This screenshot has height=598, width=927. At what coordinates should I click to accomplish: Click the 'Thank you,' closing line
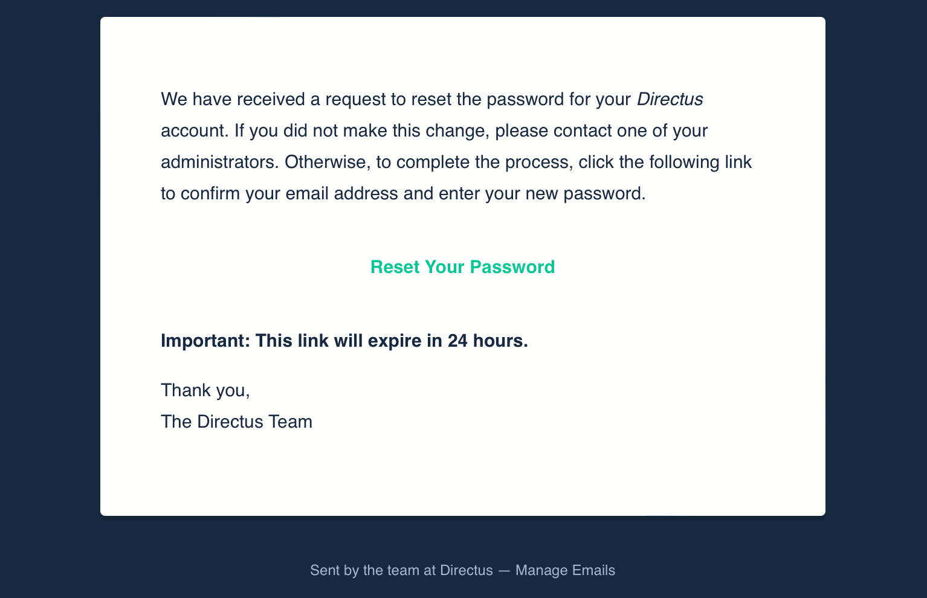(205, 390)
